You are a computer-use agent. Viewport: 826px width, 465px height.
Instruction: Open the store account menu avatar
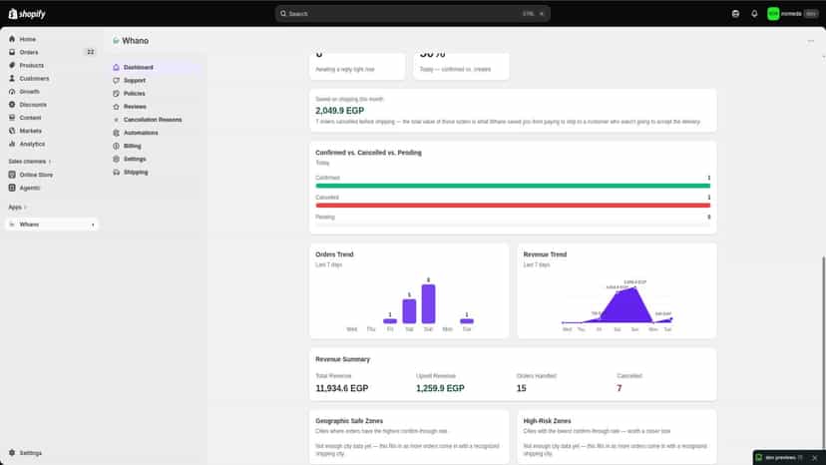773,14
